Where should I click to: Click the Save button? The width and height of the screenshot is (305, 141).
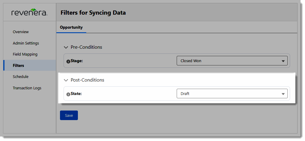pos(69,115)
